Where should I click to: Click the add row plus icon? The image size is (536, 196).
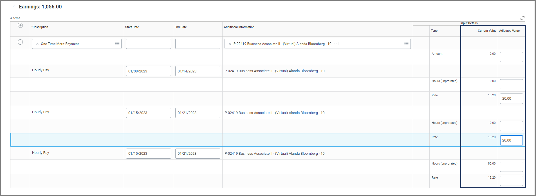click(x=20, y=25)
